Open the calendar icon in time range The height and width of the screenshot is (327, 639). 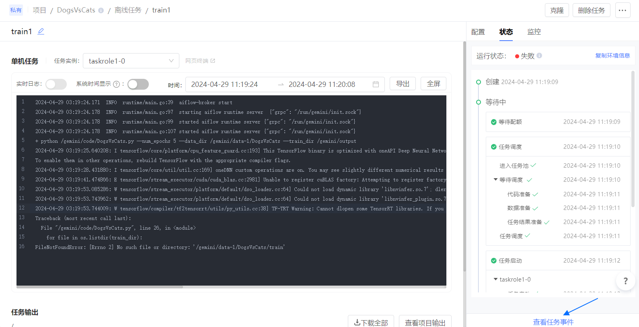coord(376,84)
